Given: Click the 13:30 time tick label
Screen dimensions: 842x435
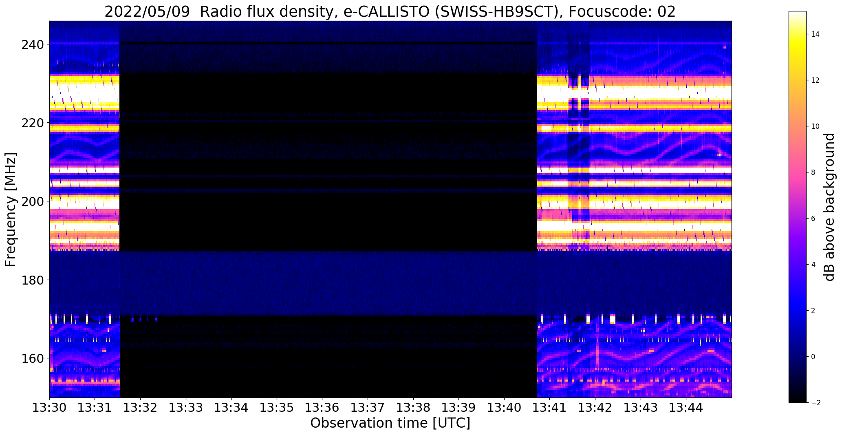Looking at the screenshot, I should [x=49, y=407].
